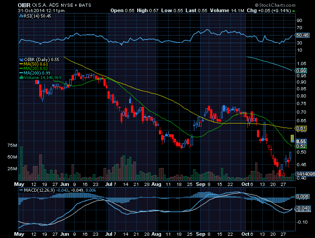
Task: Select the 'RSI(14) 50.45' legend text
Action: click(x=37, y=16)
